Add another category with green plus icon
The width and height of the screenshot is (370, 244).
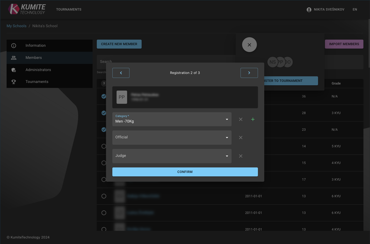[x=253, y=119]
